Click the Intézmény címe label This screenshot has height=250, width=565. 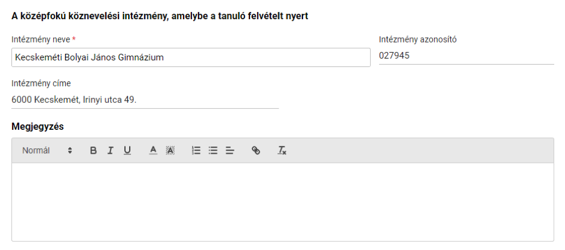coord(41,84)
